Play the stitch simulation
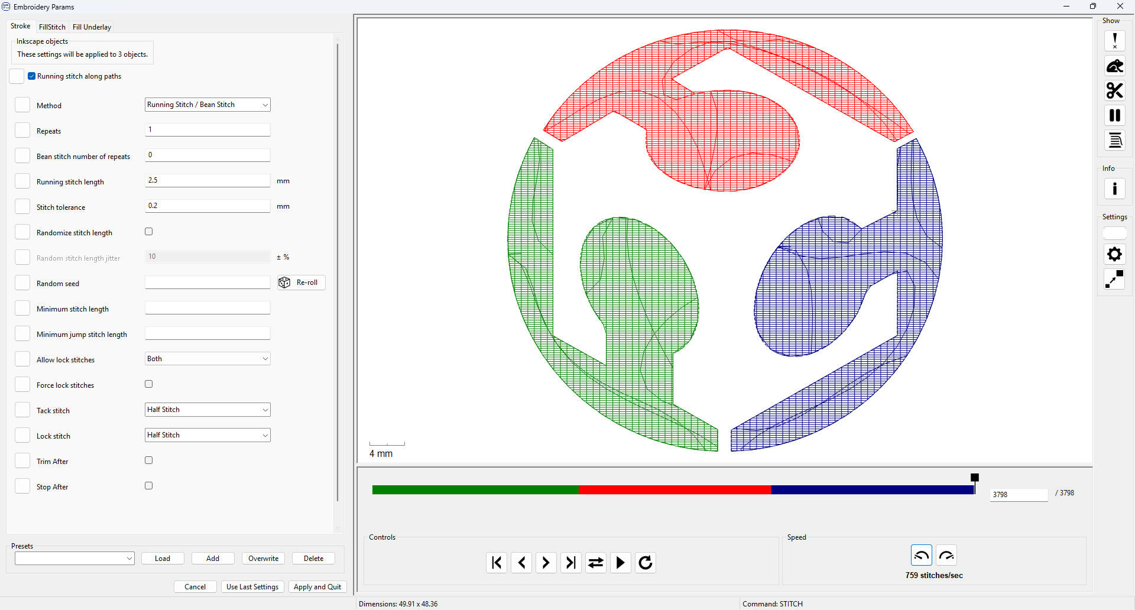This screenshot has height=610, width=1135. click(621, 562)
